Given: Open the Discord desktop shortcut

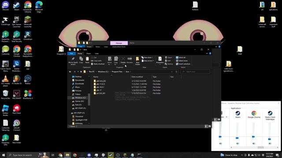Looking at the screenshot, I should click(6, 6).
